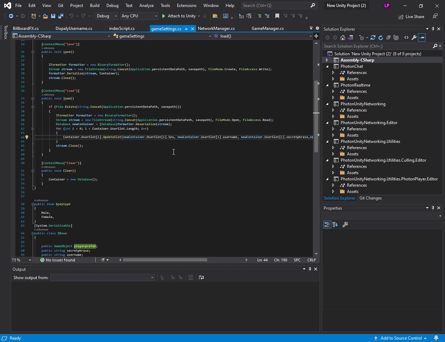
Task: Click the editor vertical scrollbar thumb
Action: [316, 116]
